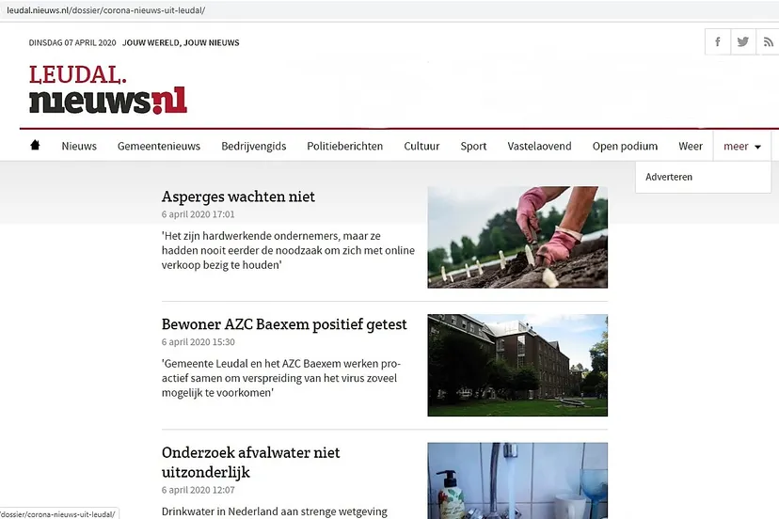Click the asparagus harvesting thumbnail image

[x=517, y=237]
